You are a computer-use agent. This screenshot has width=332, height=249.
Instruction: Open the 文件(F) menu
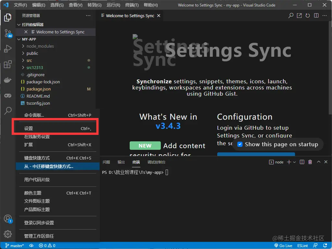coord(20,5)
